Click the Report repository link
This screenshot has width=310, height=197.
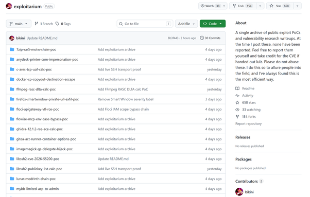[x=249, y=124]
